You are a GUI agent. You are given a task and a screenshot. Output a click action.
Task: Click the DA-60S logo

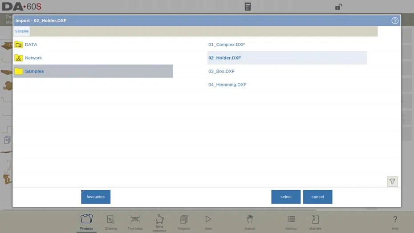[22, 7]
